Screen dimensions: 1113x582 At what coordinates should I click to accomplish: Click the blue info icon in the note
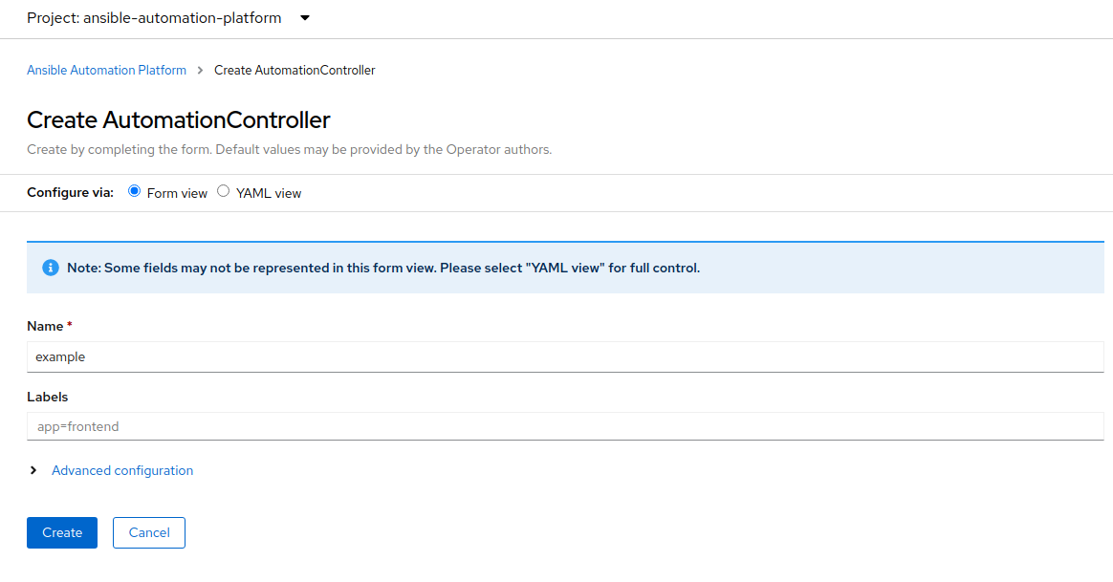(51, 268)
